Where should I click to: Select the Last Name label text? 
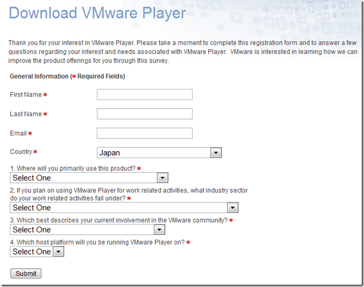pos(26,114)
